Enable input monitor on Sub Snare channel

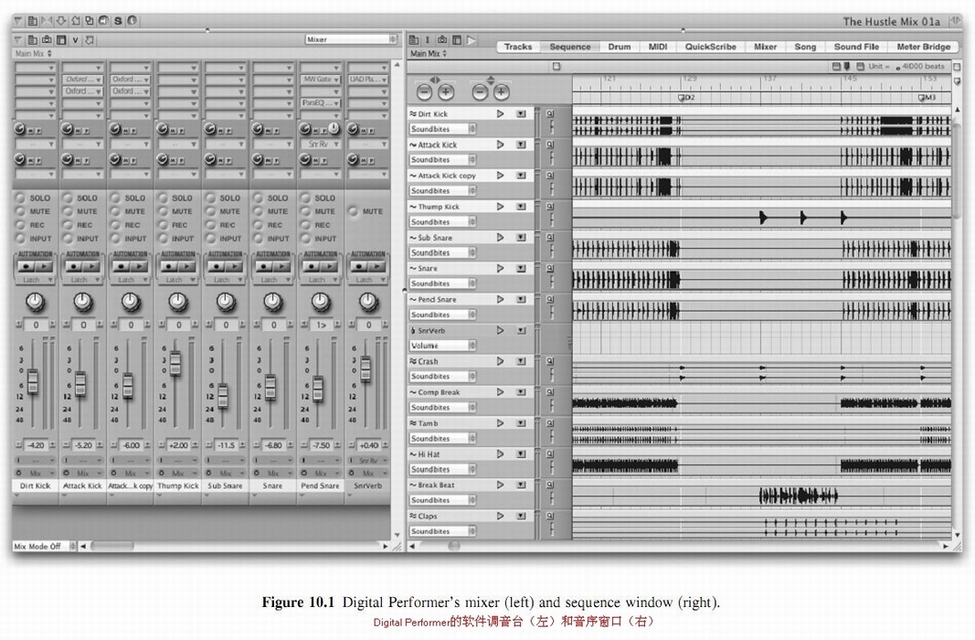pyautogui.click(x=211, y=239)
